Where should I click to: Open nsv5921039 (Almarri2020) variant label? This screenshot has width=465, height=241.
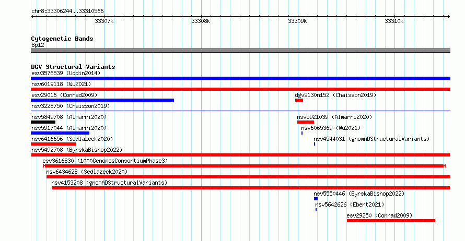point(334,117)
